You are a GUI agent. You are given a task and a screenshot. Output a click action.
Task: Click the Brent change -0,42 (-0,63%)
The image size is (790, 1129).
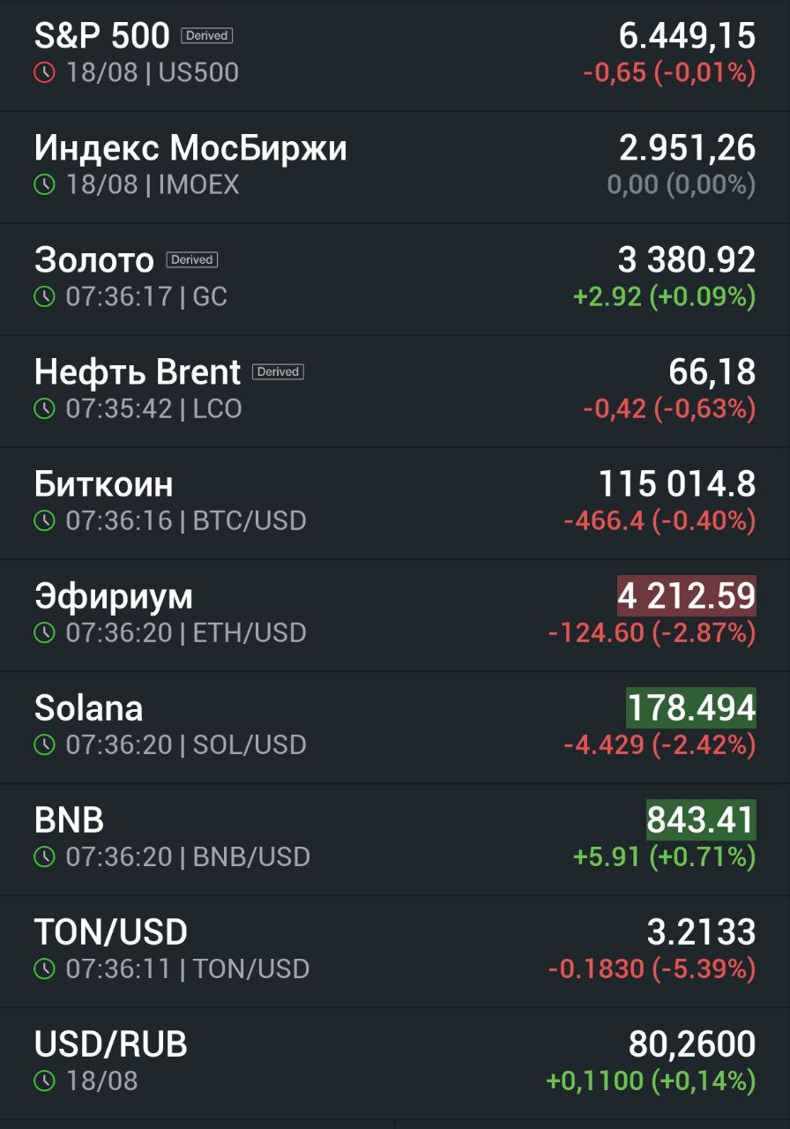point(669,409)
